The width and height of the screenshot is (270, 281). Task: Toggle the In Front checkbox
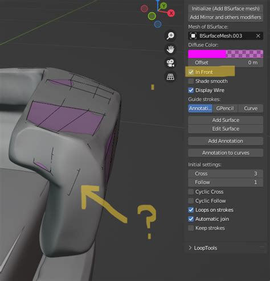191,72
